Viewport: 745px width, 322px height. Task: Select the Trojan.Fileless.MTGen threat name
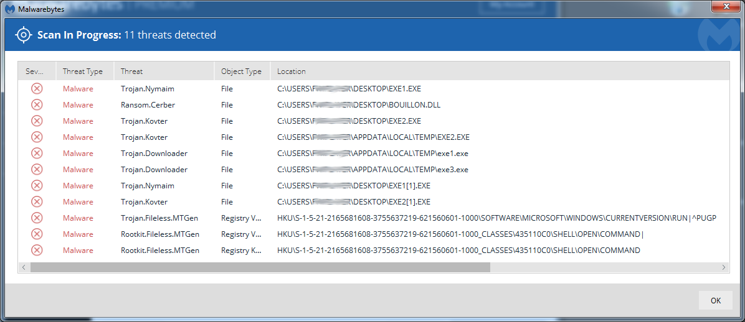(x=159, y=218)
